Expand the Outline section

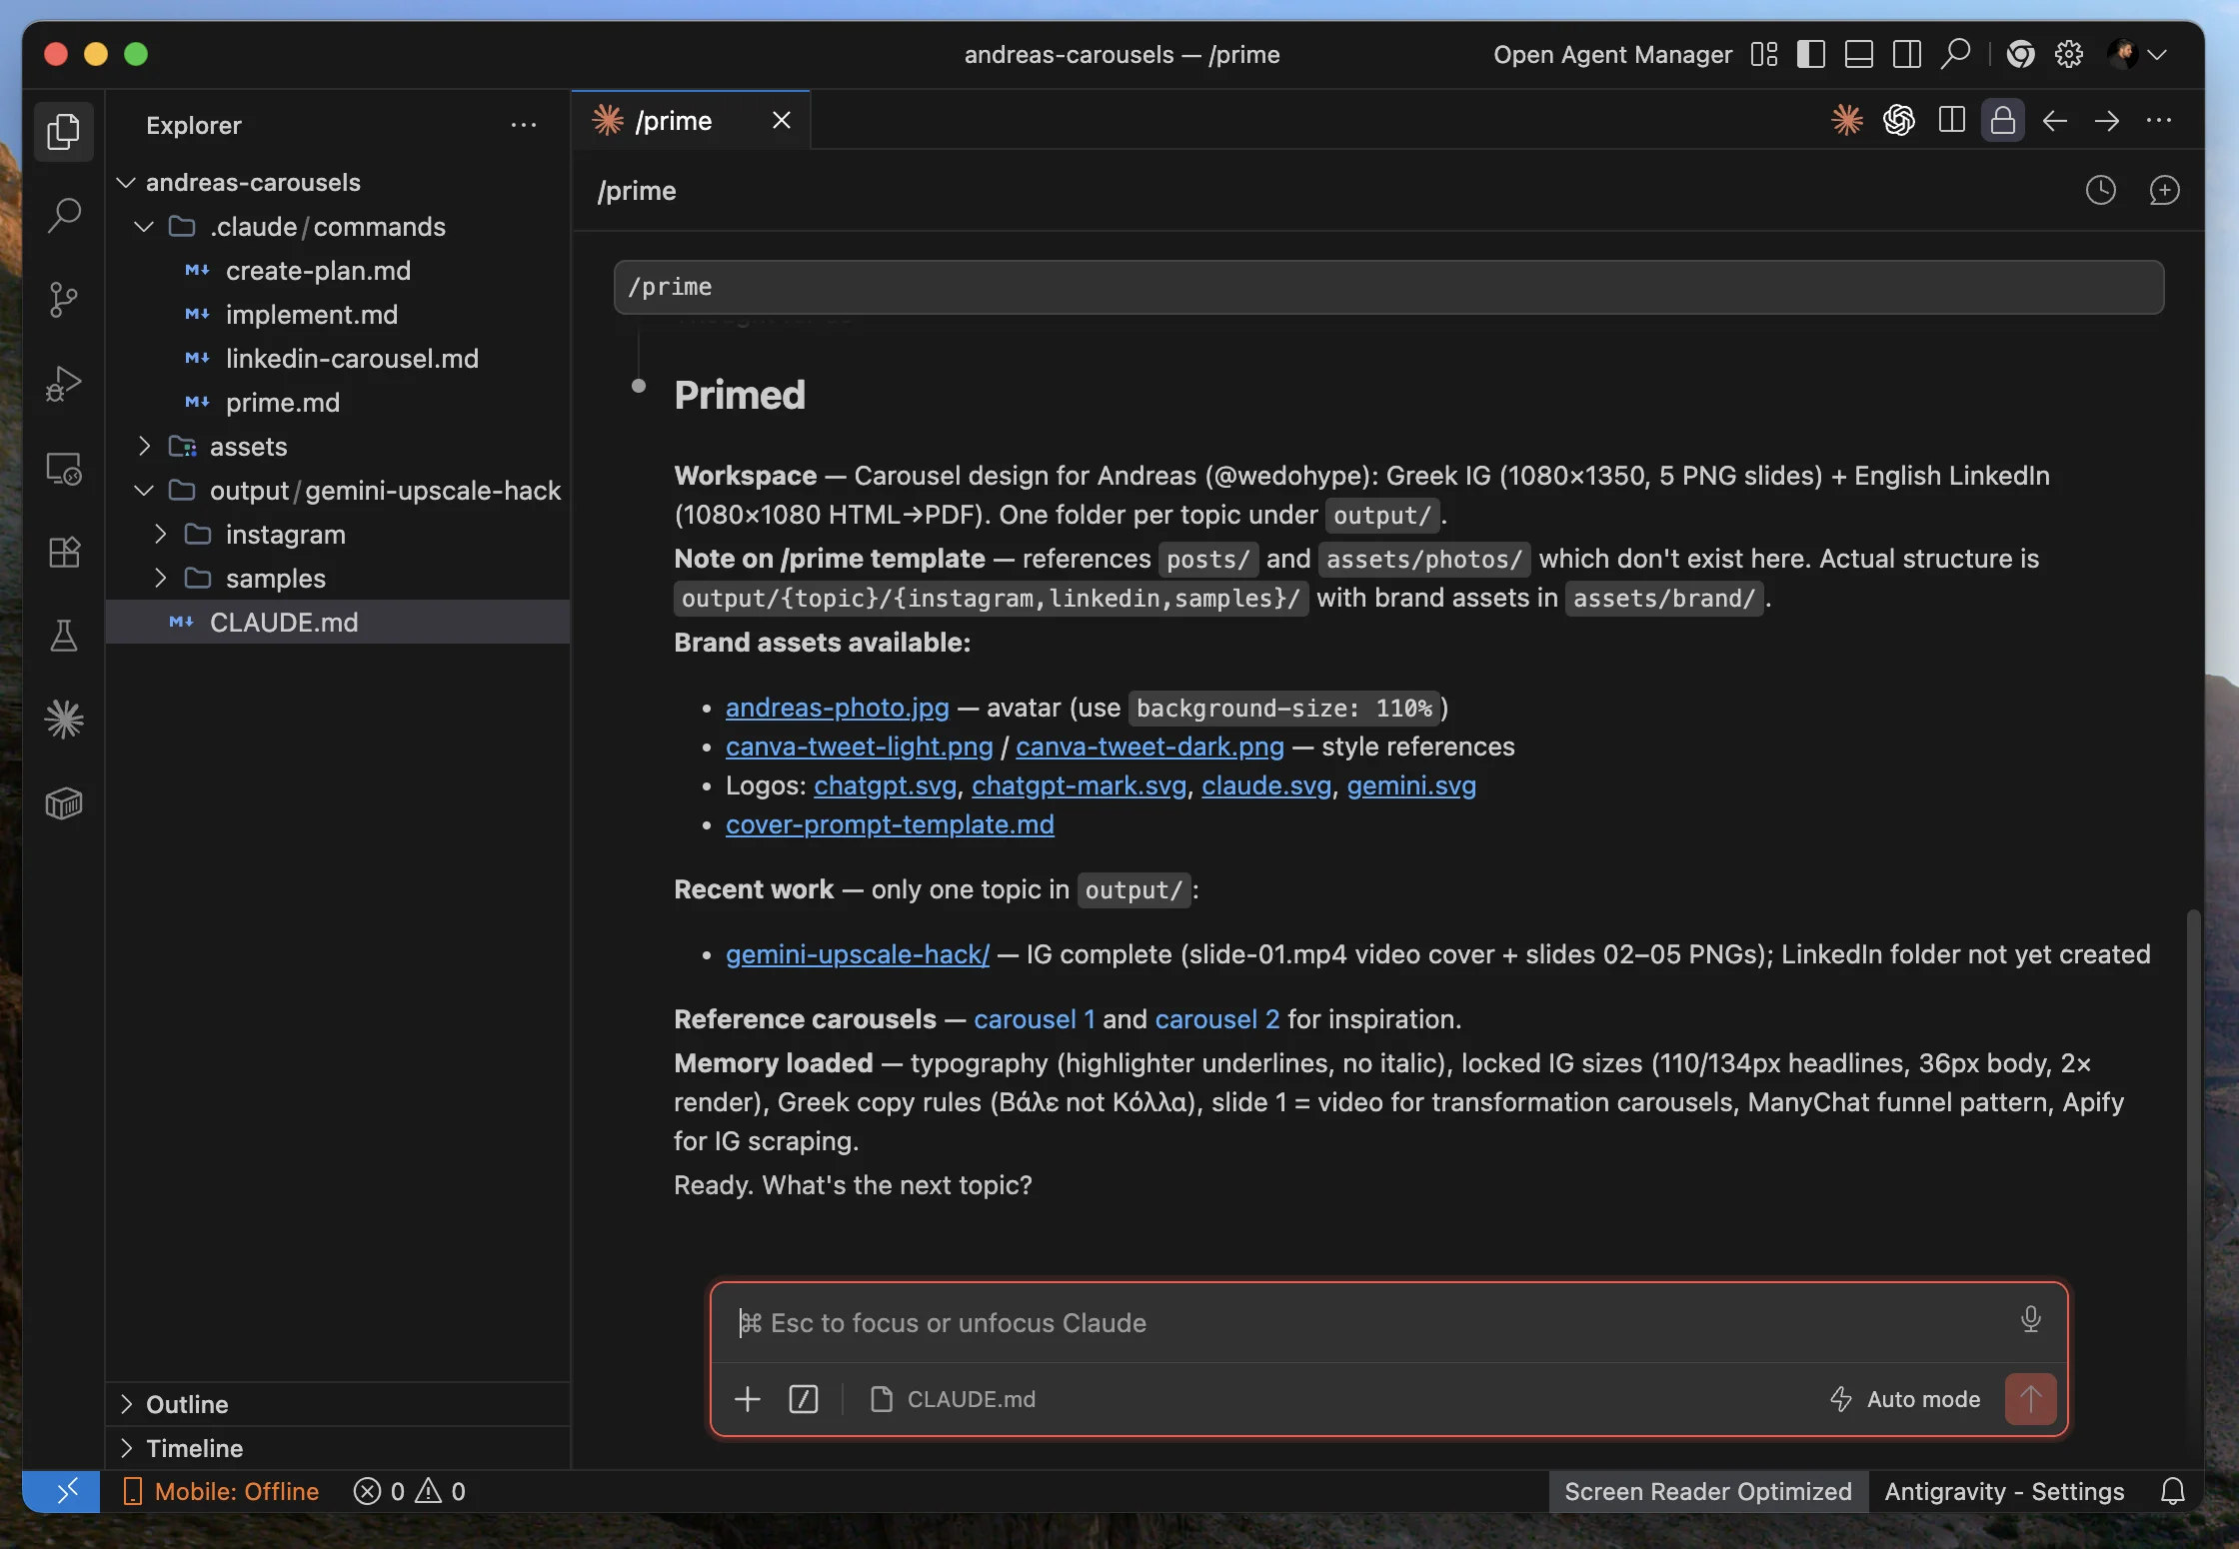(338, 1404)
